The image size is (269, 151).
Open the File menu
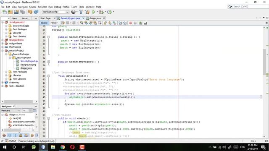click(x=3, y=7)
